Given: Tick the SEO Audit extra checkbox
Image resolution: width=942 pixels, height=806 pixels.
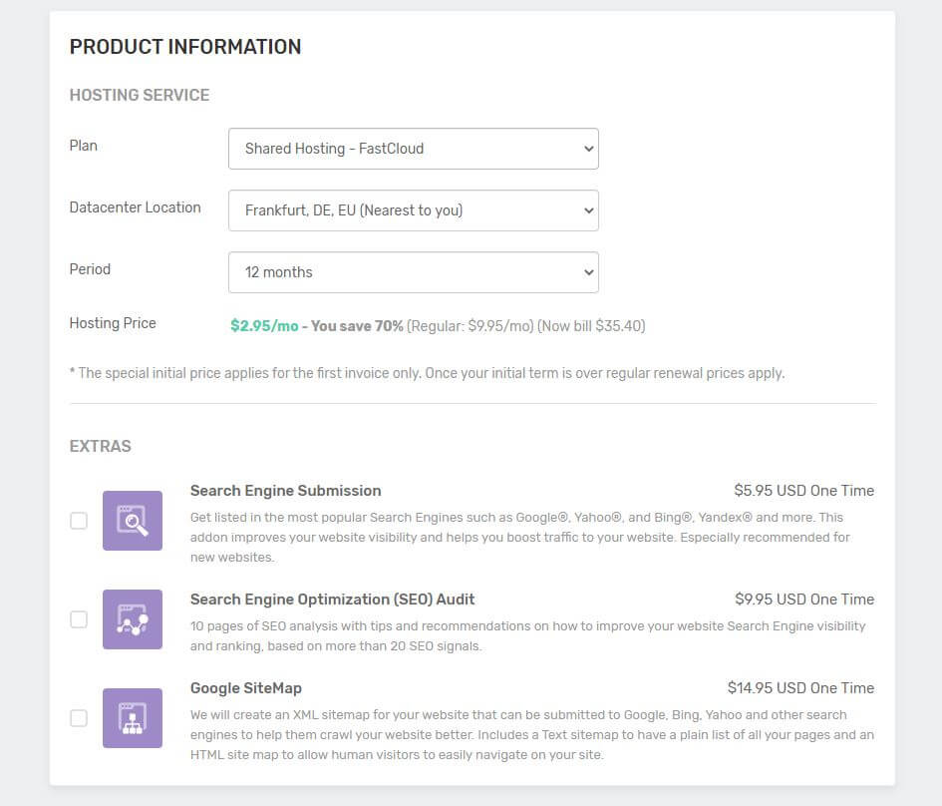Looking at the screenshot, I should point(79,619).
